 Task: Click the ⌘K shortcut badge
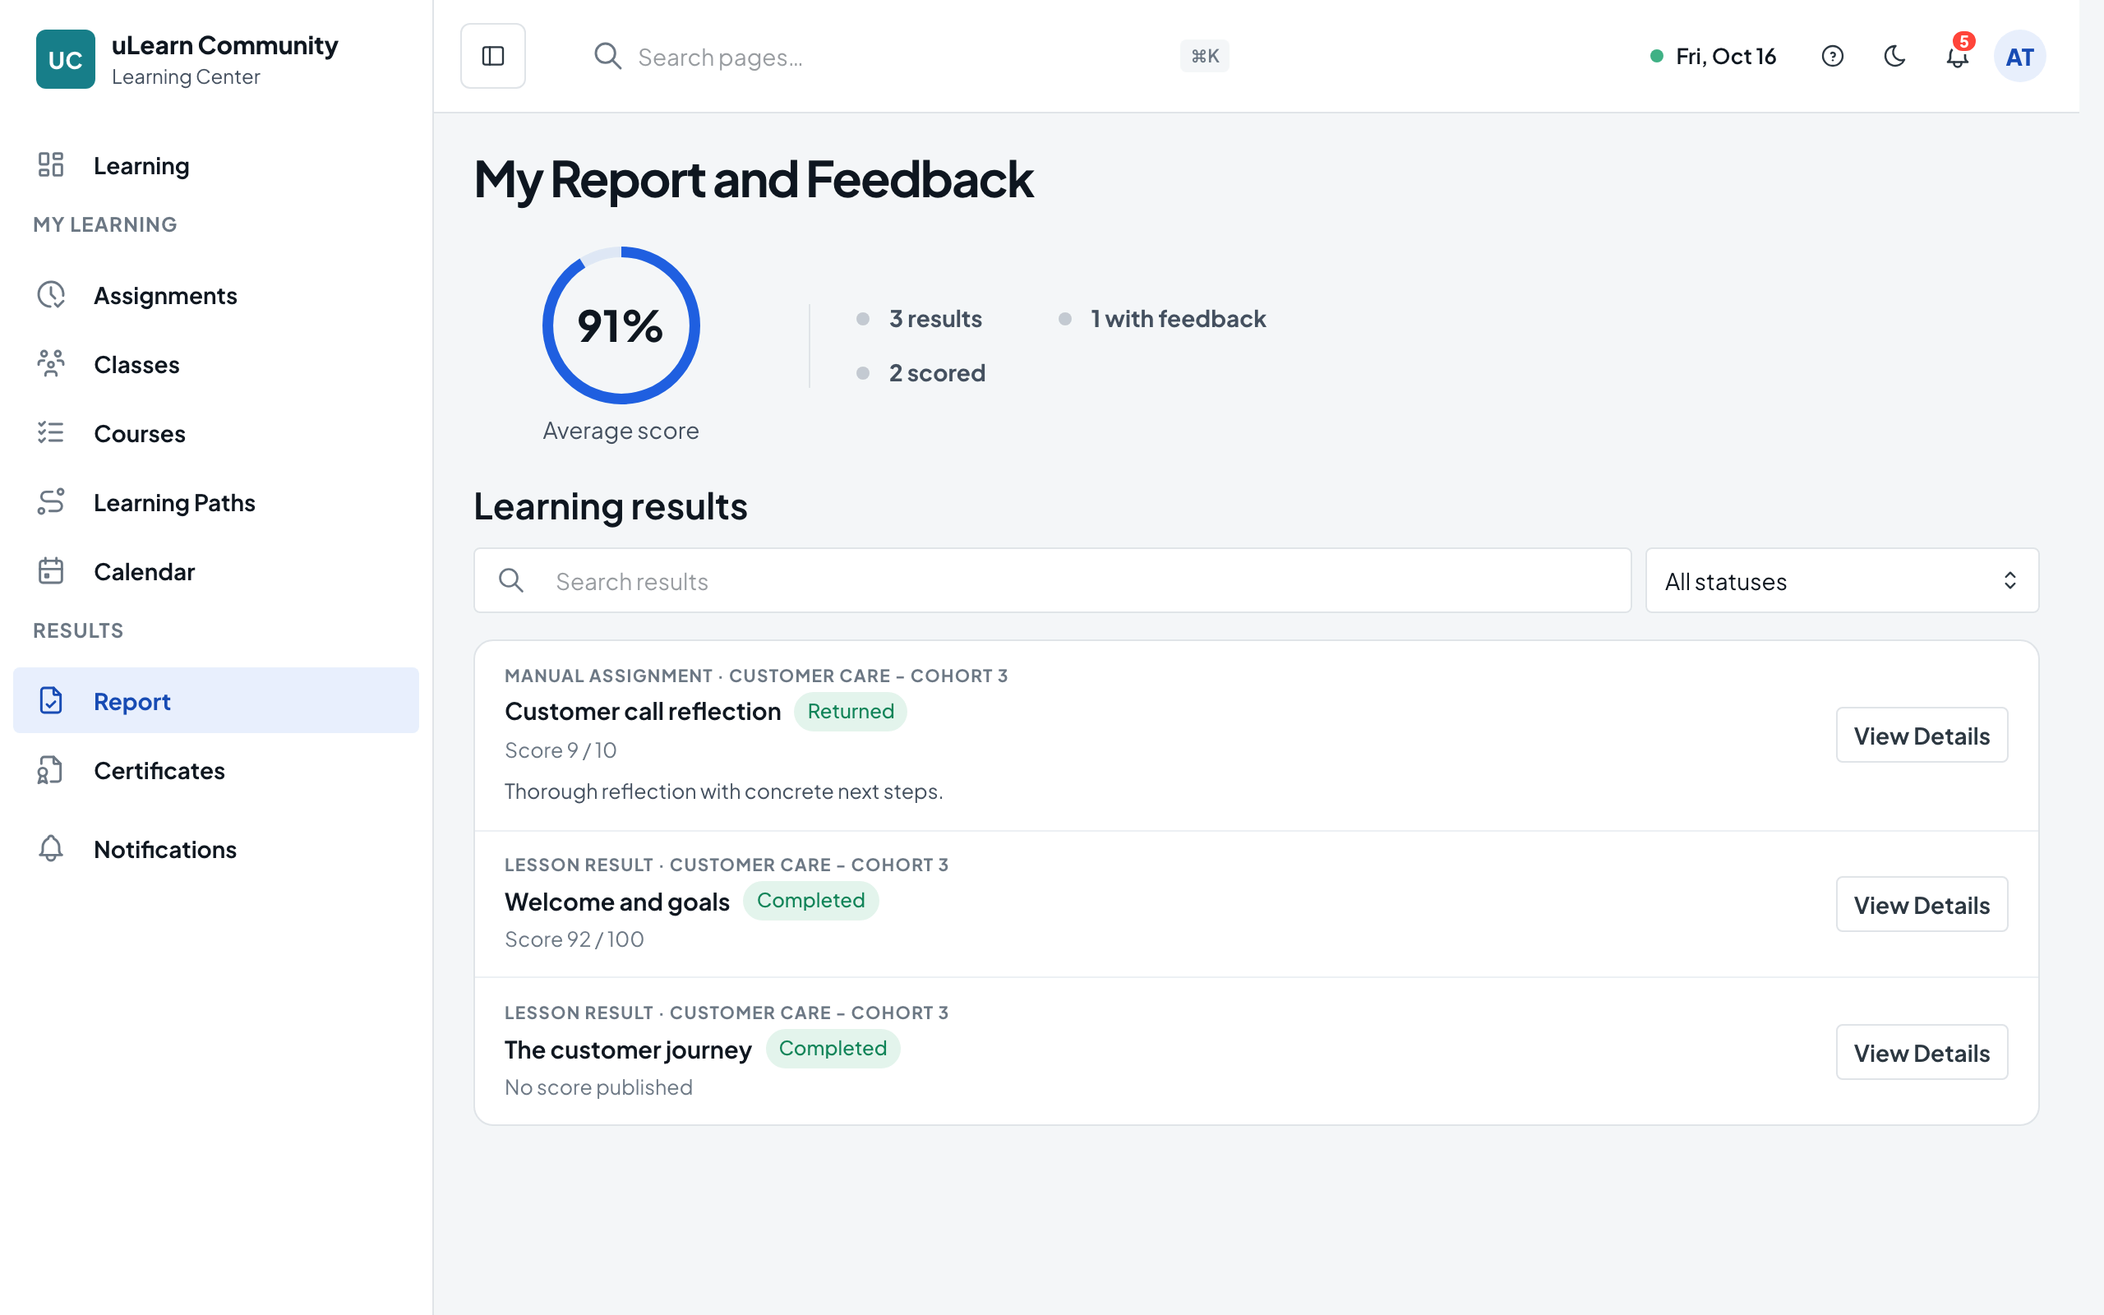(x=1204, y=57)
